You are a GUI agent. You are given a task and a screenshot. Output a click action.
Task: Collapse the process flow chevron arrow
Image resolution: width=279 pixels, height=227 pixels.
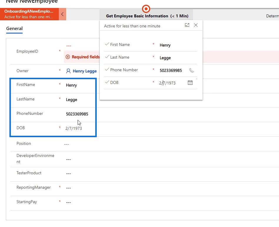click(x=62, y=14)
